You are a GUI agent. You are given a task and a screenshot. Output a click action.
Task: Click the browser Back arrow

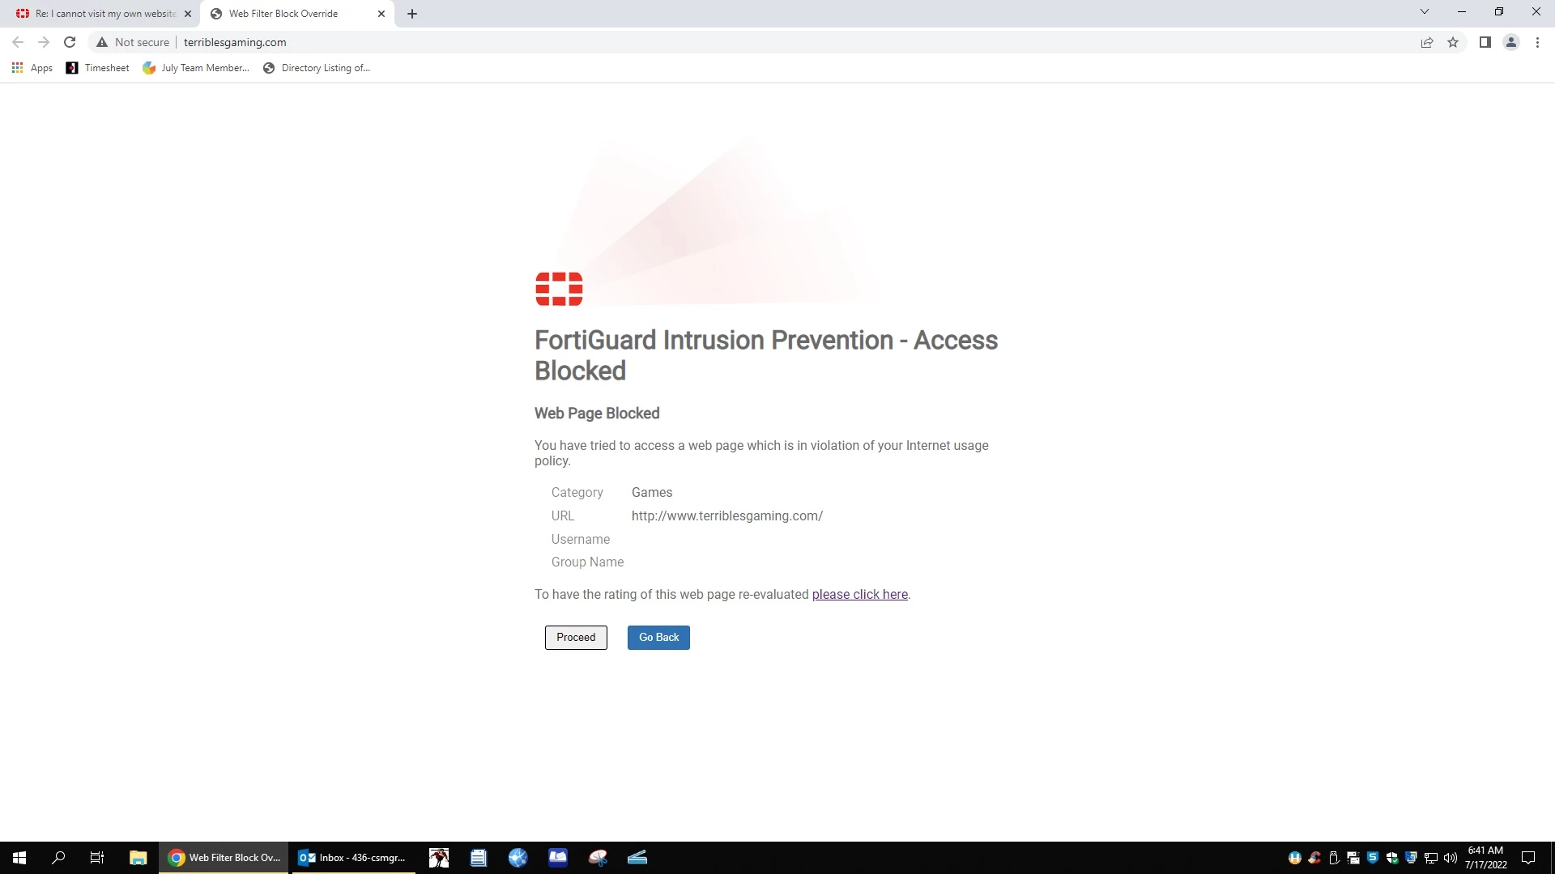click(18, 42)
